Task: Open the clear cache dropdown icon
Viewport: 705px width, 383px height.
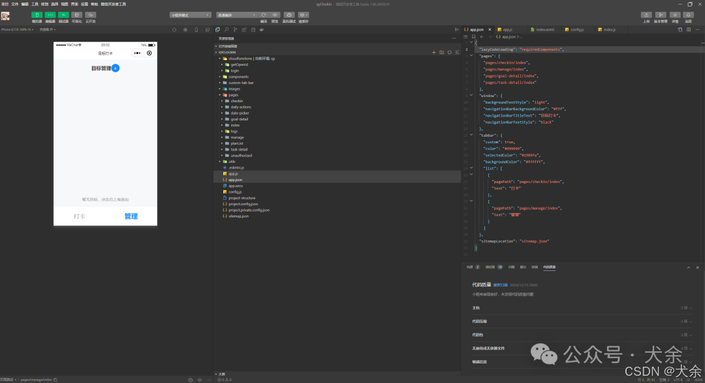Action: (x=304, y=15)
